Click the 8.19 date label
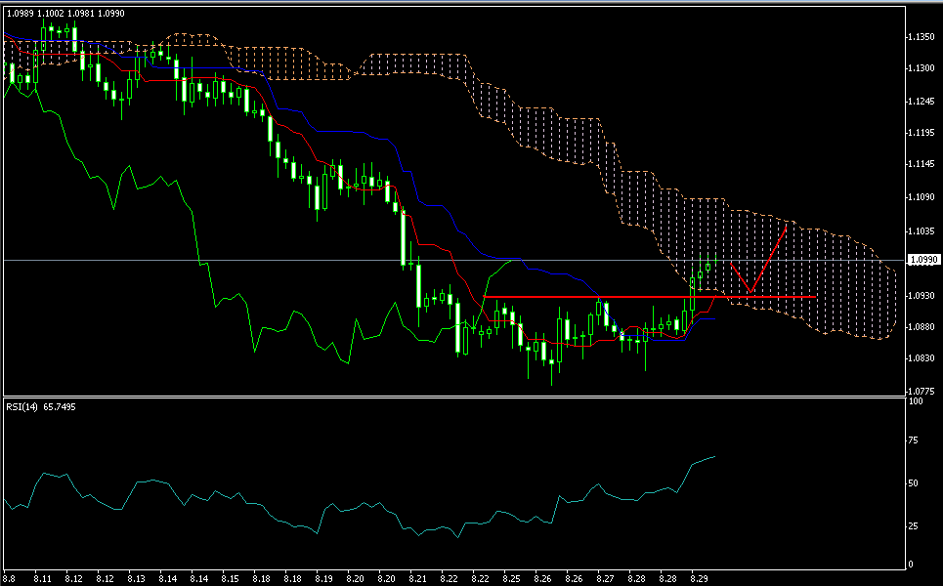Image resolution: width=943 pixels, height=586 pixels. [324, 579]
